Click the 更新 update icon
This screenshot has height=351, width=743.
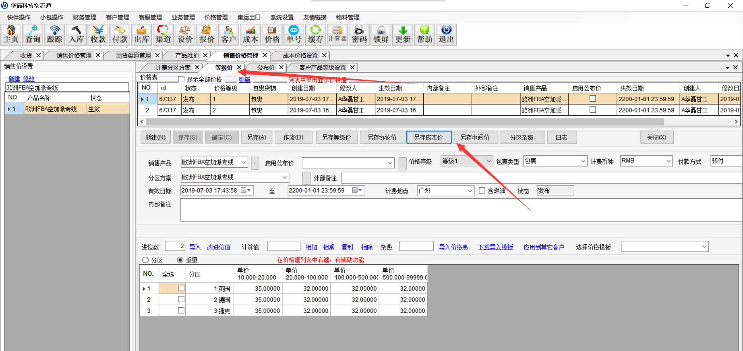(403, 35)
